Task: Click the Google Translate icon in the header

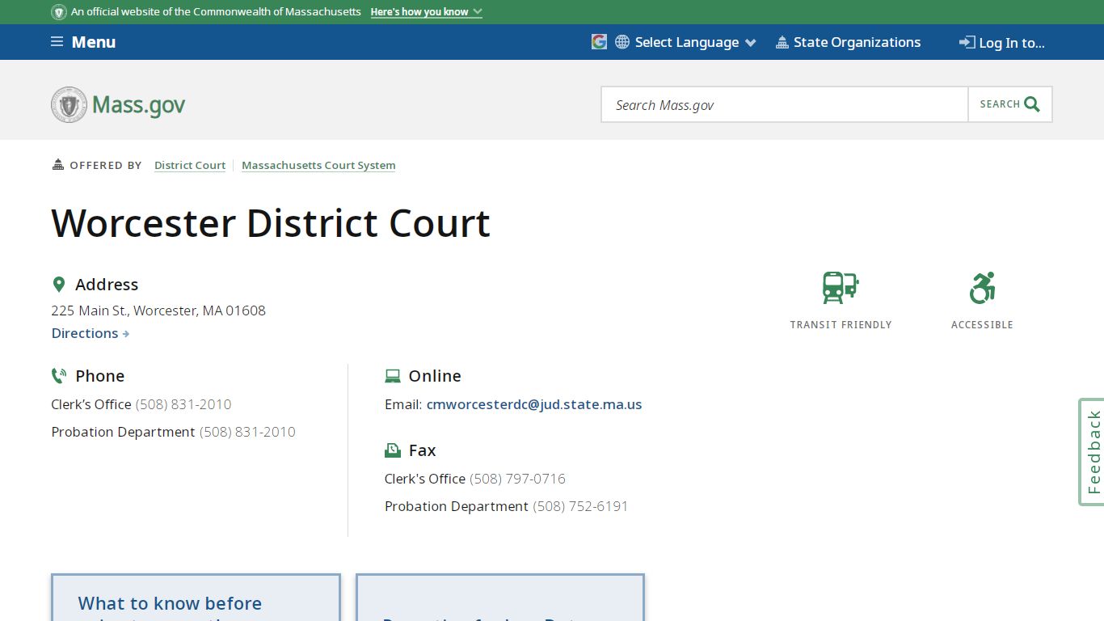Action: (599, 40)
